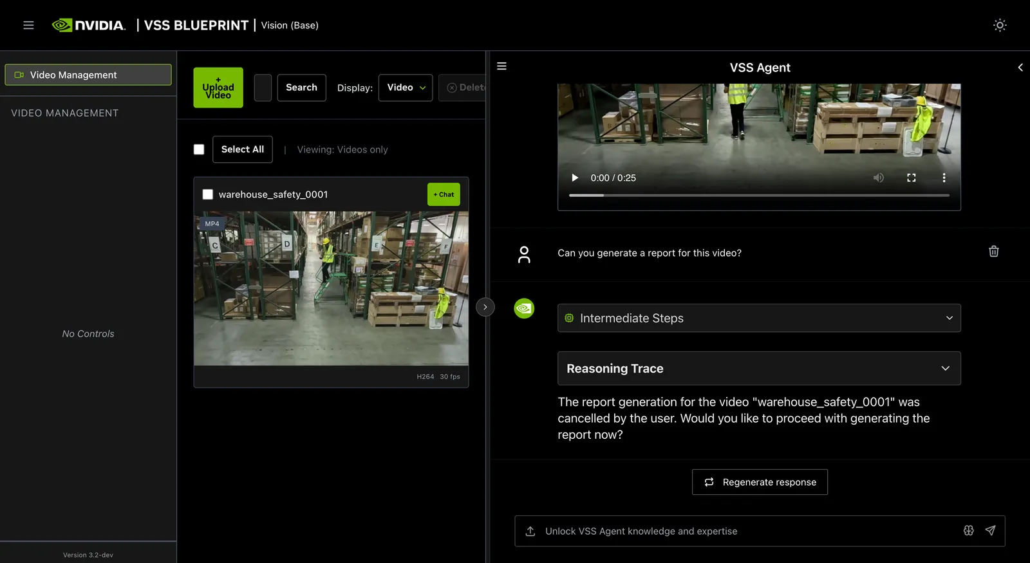This screenshot has width=1030, height=563.
Task: Click the green Upload Video button
Action: coord(218,88)
